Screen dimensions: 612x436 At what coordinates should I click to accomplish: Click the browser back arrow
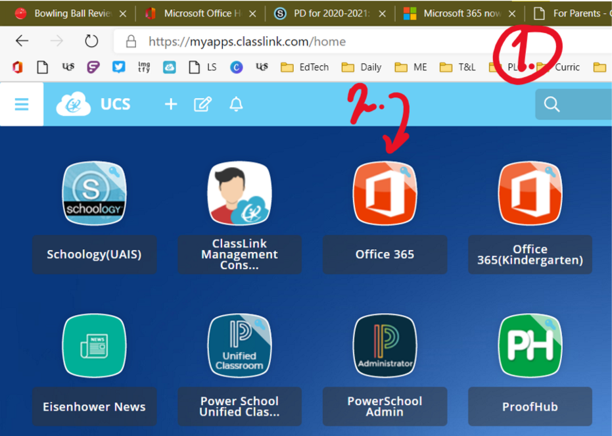coord(22,41)
